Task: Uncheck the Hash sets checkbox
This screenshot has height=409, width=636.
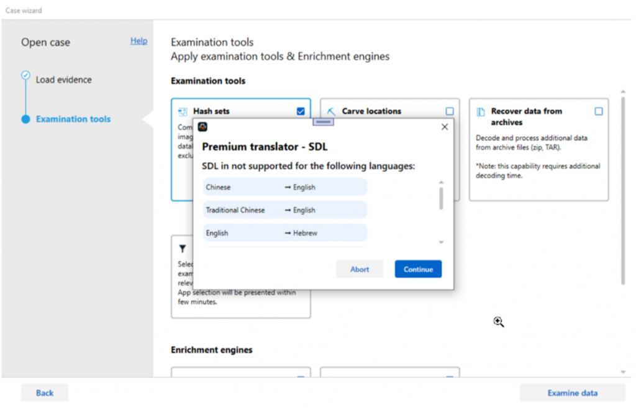Action: (x=301, y=111)
